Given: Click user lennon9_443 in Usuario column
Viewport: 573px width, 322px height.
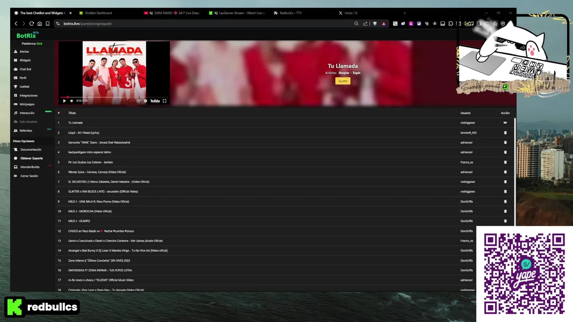Looking at the screenshot, I should pyautogui.click(x=468, y=132).
